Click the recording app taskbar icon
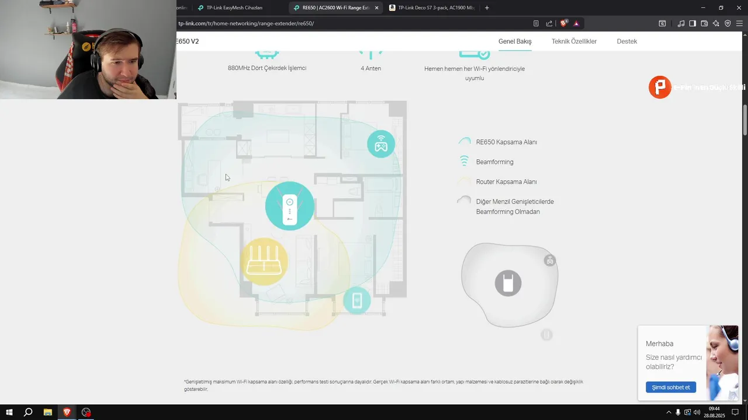Image resolution: width=748 pixels, height=420 pixels. (86, 412)
